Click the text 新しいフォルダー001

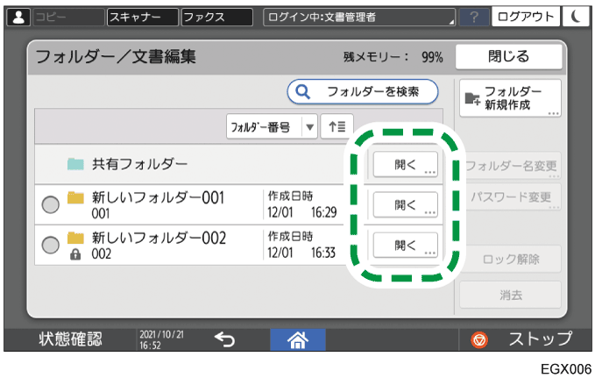pyautogui.click(x=159, y=197)
